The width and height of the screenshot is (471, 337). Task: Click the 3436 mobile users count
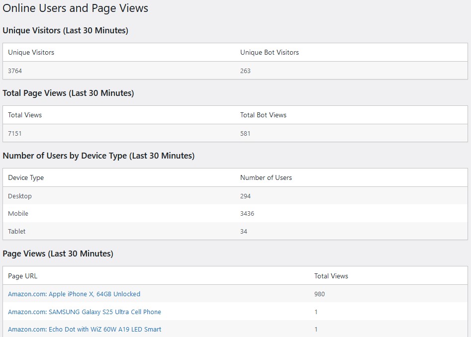pyautogui.click(x=247, y=213)
